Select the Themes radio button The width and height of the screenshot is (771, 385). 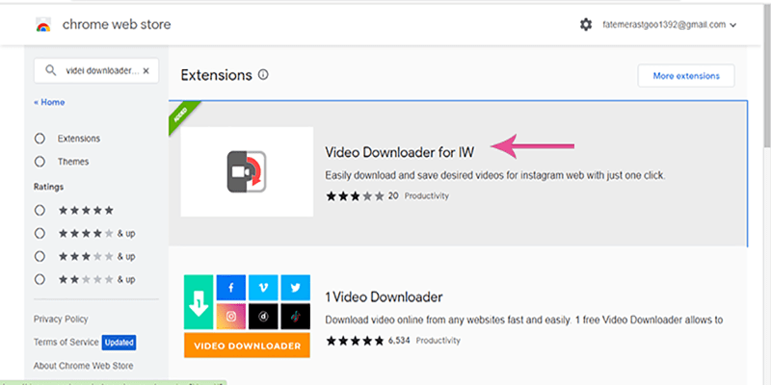pos(40,162)
